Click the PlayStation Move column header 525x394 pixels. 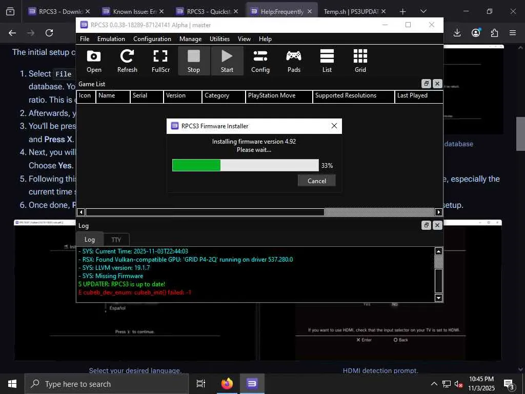point(279,95)
